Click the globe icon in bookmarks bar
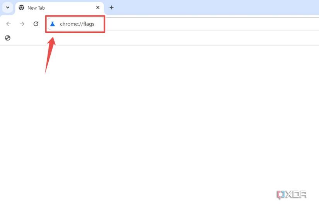319x212 pixels. tap(8, 38)
